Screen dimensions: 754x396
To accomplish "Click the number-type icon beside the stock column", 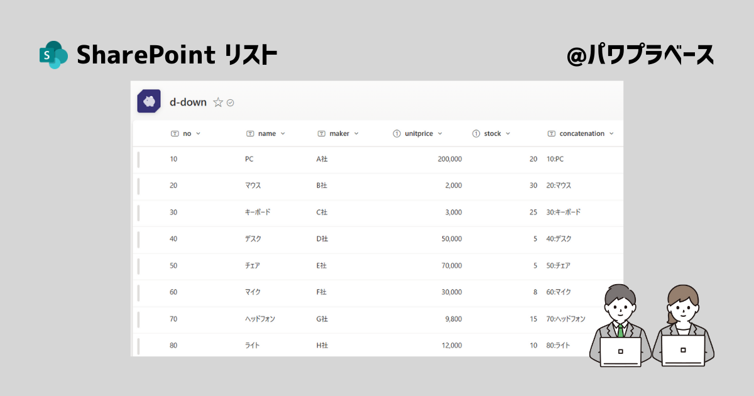I will click(x=475, y=133).
